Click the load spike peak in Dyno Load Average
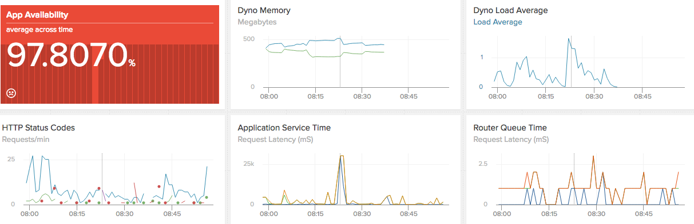The height and width of the screenshot is (224, 694). tap(569, 39)
